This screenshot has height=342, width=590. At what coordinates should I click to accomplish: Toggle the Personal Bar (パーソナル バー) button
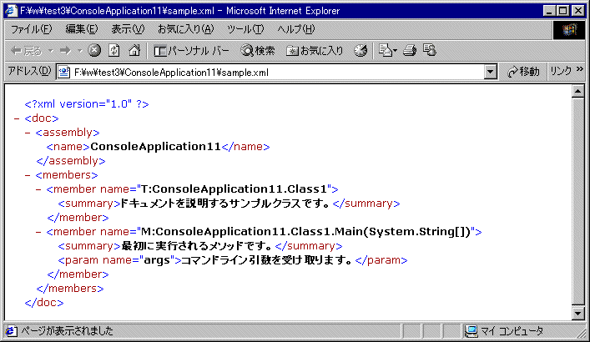[191, 51]
